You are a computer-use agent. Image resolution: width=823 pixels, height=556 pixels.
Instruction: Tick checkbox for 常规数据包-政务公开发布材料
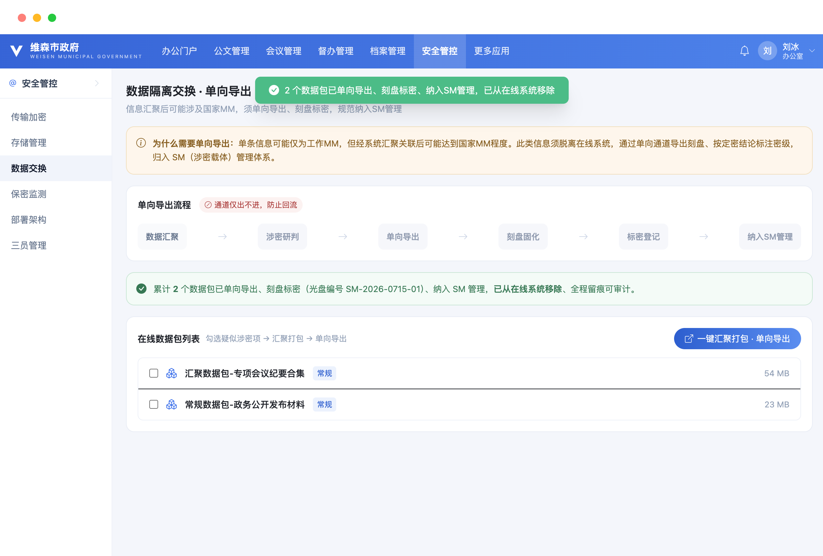(154, 404)
